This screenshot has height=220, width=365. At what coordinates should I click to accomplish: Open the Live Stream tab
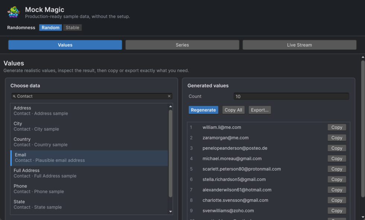pos(299,45)
